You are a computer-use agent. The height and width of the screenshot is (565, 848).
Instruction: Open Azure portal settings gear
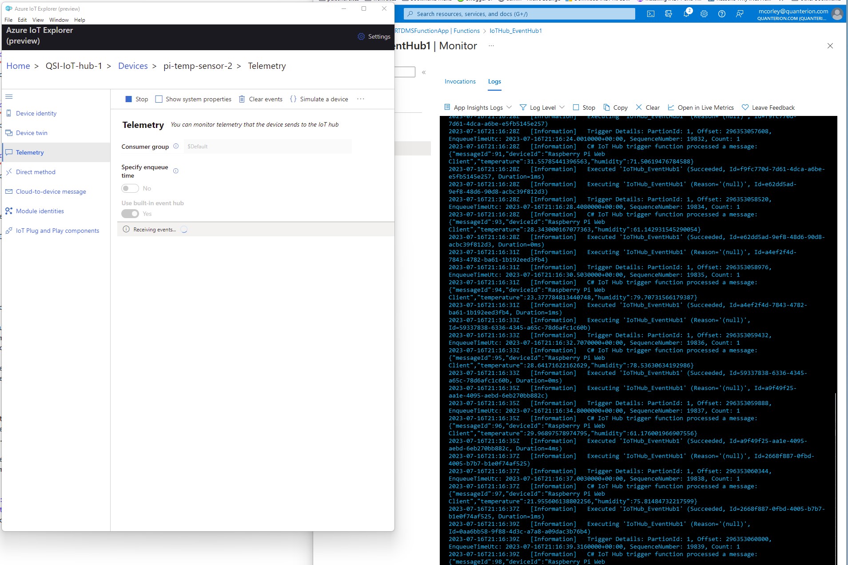[704, 14]
